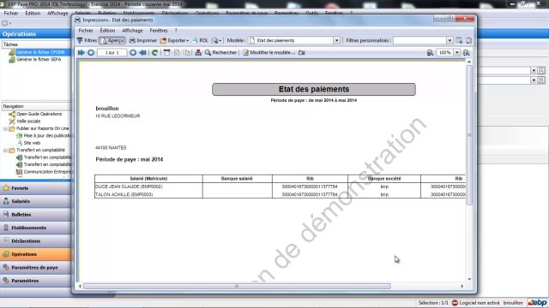The width and height of the screenshot is (549, 308).
Task: Click the icon right after Filtres personnalisés dropdown
Action: [459, 40]
